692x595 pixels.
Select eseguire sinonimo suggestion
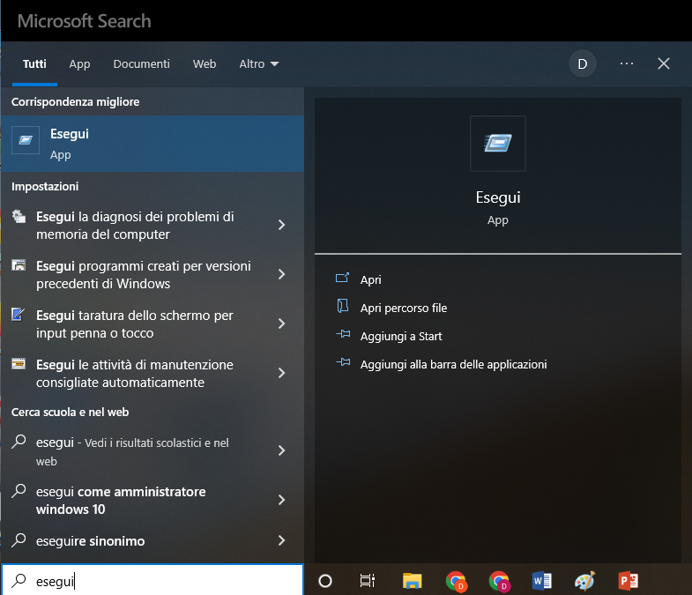click(91, 541)
